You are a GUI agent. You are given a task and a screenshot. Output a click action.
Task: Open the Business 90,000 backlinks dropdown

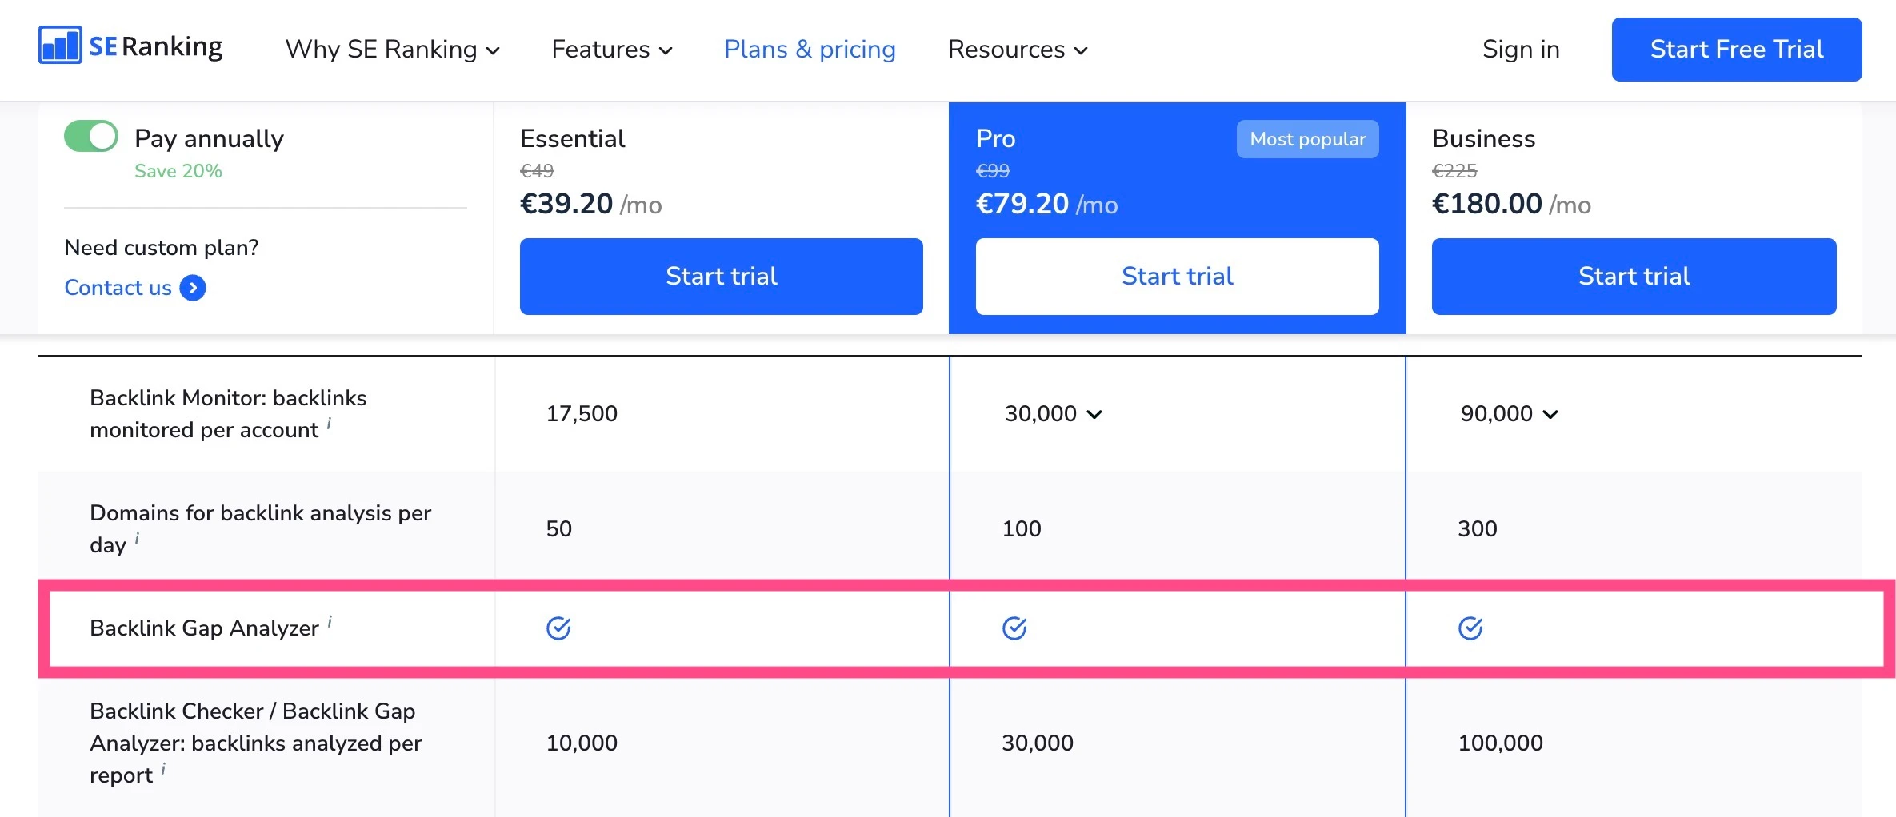tap(1510, 414)
